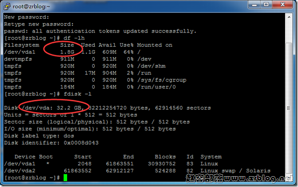Image resolution: width=298 pixels, height=187 pixels.
Task: Click the '/sys/fs/cgroup' mount point
Action: tap(162, 80)
